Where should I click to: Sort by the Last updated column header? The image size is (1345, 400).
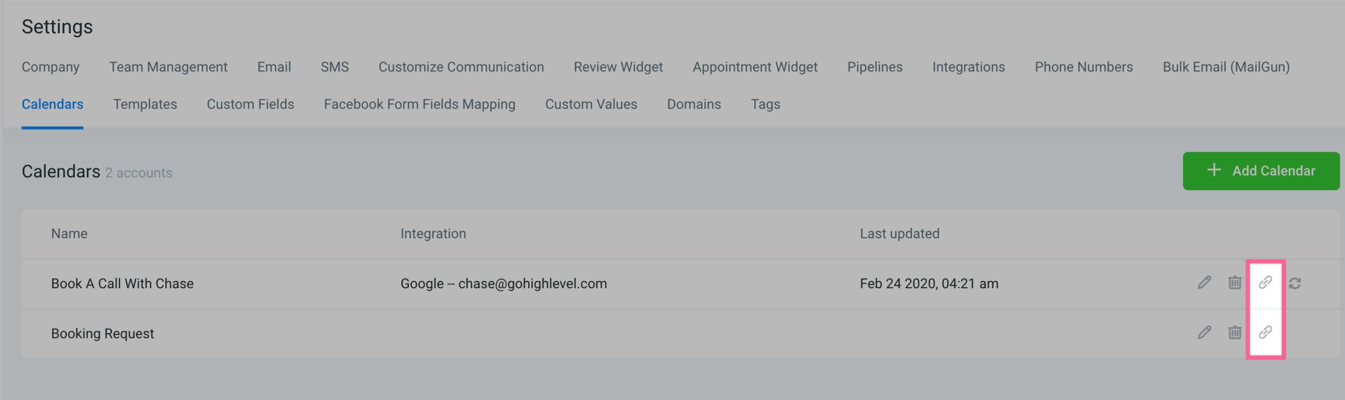tap(899, 233)
